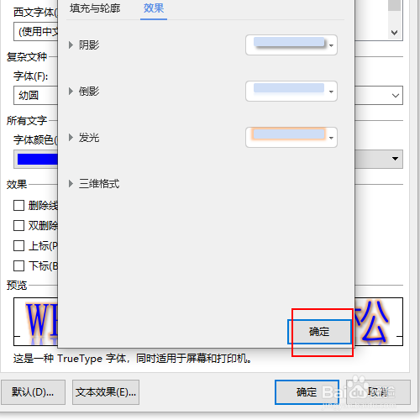Toggle the 删除线 checkbox

point(19,206)
